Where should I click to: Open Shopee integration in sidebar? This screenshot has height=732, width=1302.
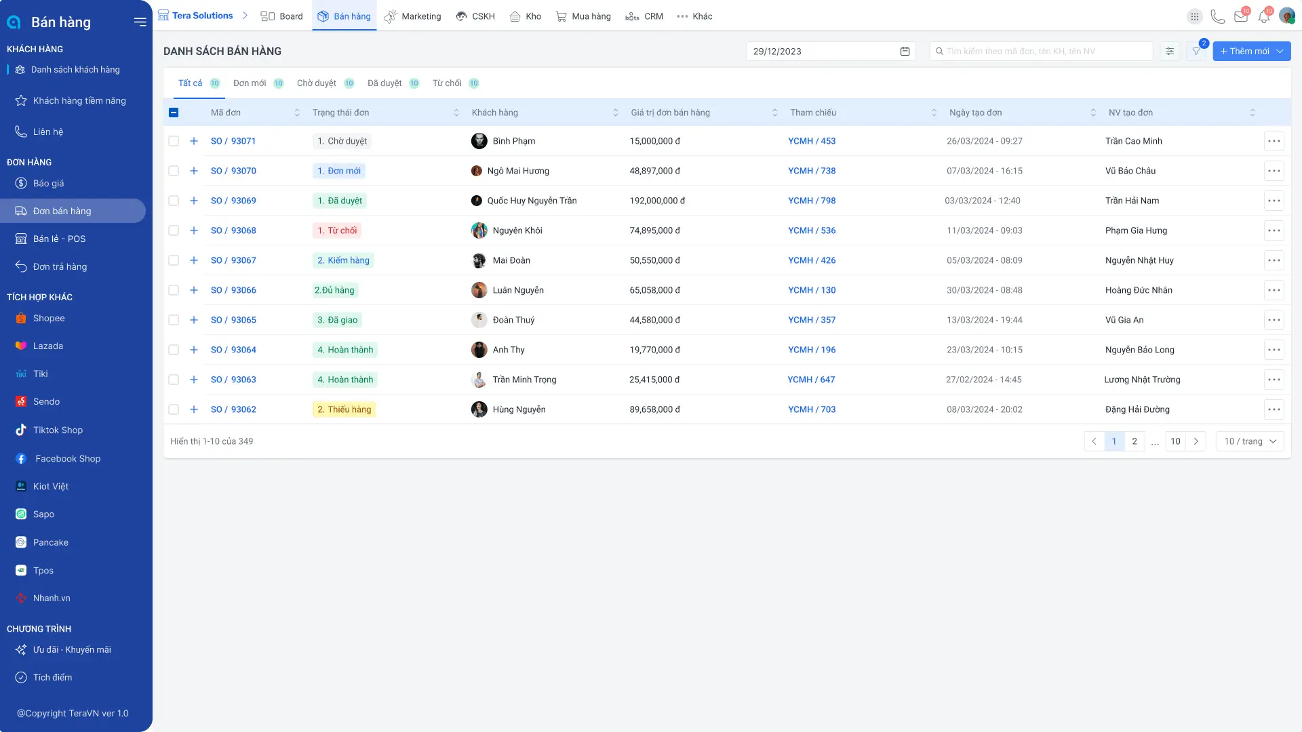49,318
